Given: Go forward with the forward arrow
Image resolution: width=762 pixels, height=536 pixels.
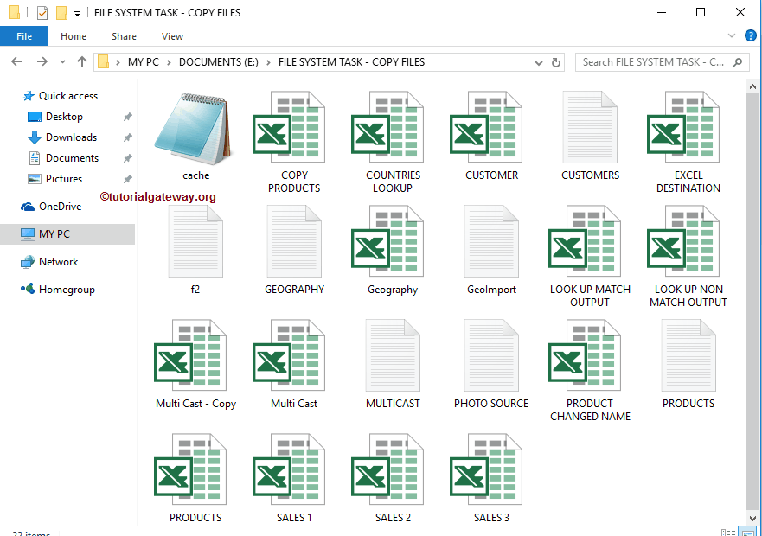Looking at the screenshot, I should 42,61.
